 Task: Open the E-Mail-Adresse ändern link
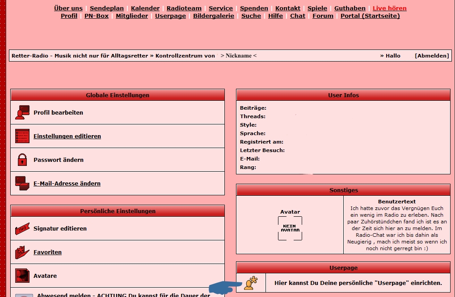[x=67, y=183]
